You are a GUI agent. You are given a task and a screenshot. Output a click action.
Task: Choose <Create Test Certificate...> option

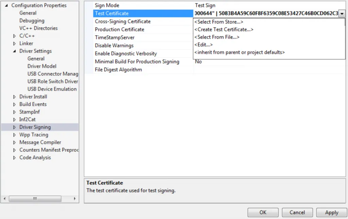[x=224, y=29]
